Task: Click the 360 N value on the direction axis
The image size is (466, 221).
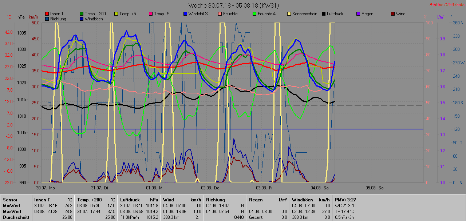Action: (457, 23)
